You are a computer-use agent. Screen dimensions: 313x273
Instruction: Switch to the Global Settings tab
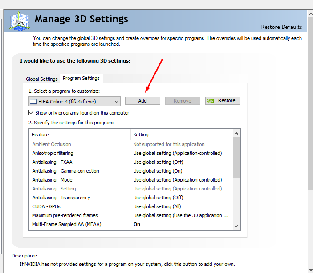42,79
